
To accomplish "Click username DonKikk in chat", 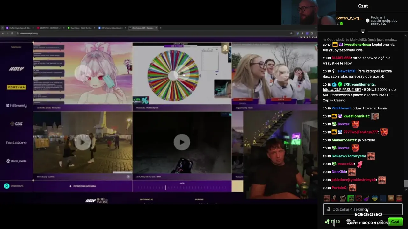I will point(339,172).
